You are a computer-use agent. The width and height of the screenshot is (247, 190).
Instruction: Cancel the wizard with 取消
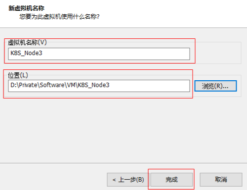(221, 180)
